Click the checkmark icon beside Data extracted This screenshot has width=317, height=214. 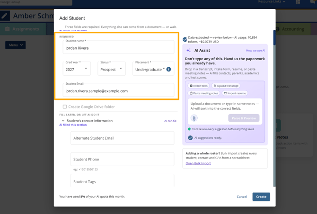pyautogui.click(x=185, y=39)
